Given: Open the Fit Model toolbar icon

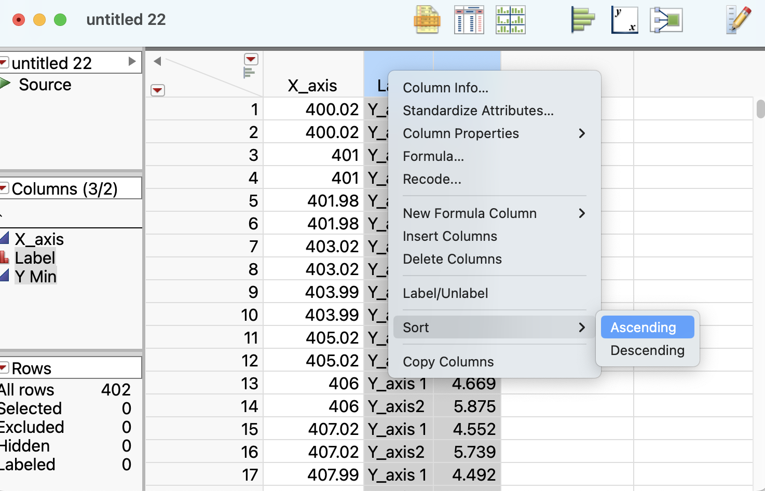Looking at the screenshot, I should pos(666,20).
